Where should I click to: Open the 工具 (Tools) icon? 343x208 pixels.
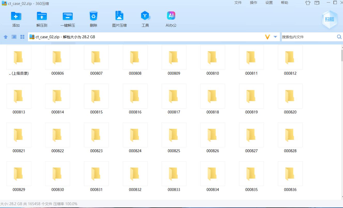(x=145, y=16)
